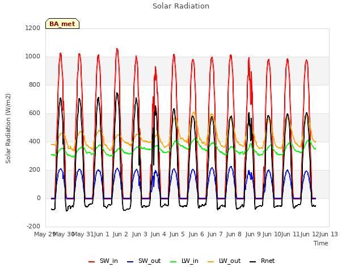363x272 pixels.
Task: Click the 400 y-axis tick label
Action: (x=35, y=141)
